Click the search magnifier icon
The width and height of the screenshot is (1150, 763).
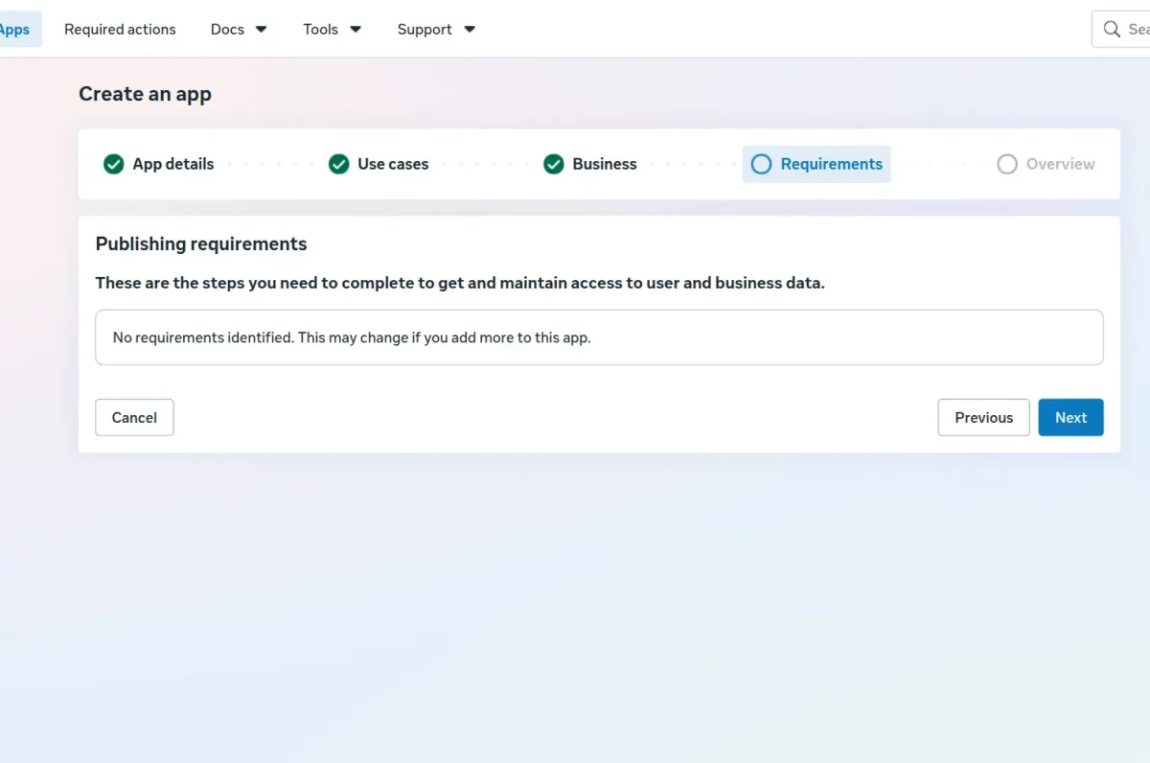(1112, 29)
